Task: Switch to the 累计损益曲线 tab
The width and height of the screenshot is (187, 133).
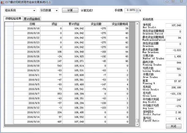Action: 32,19
